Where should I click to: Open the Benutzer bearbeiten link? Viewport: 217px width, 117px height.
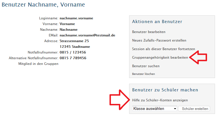[x=149, y=32]
